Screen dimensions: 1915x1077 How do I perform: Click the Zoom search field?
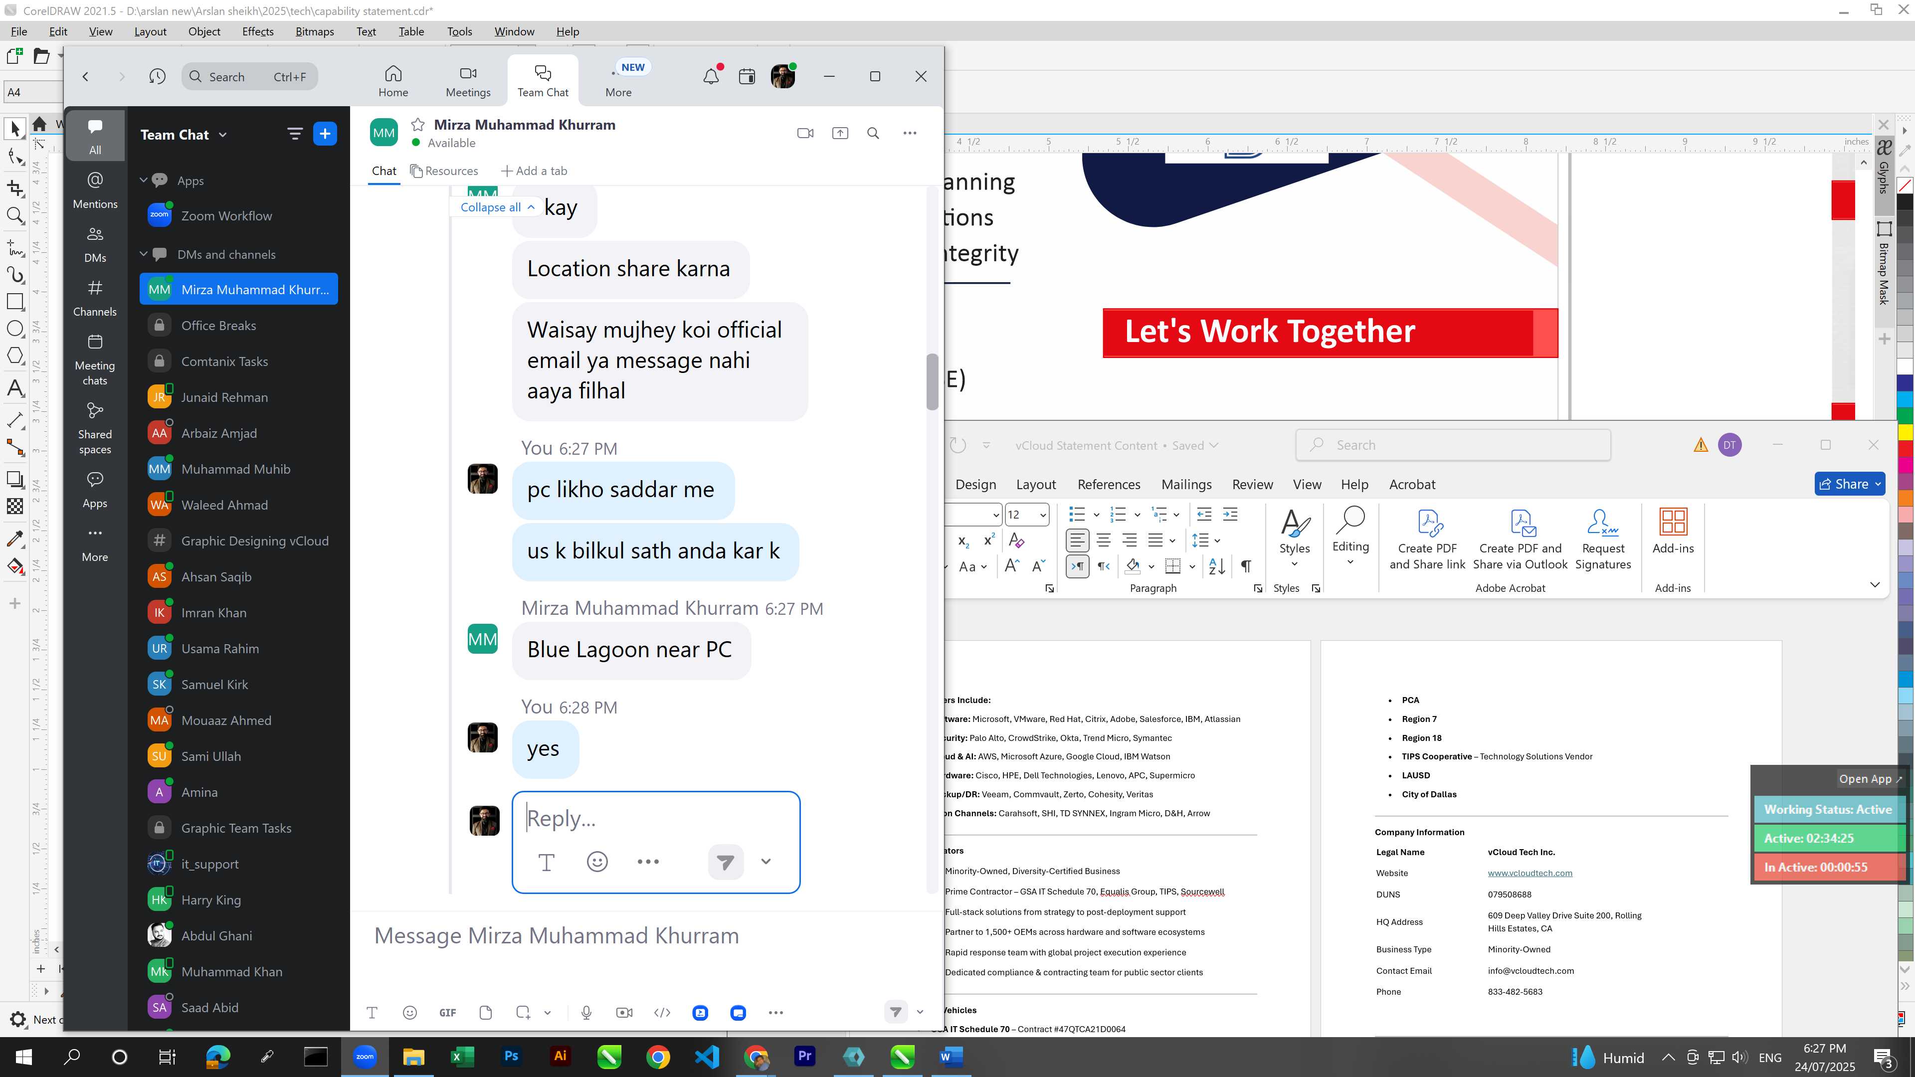click(250, 77)
